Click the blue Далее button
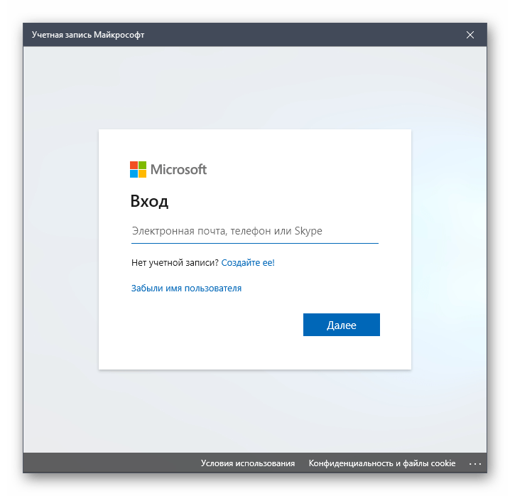Viewport: 510px width, 496px height. pyautogui.click(x=341, y=325)
